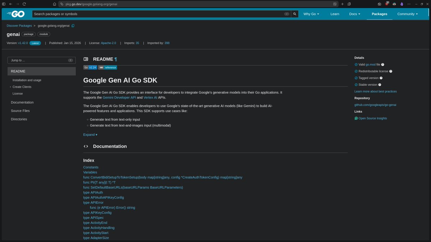
Task: Open the Packages nav item
Action: click(x=380, y=14)
